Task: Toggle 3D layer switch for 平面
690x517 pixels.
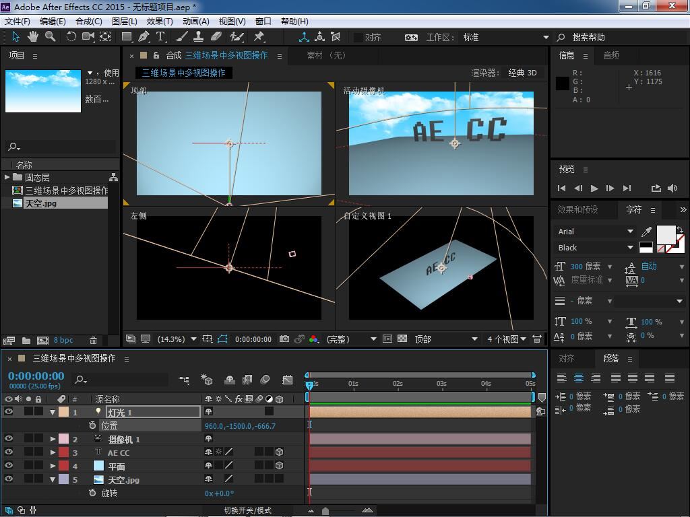Action: [279, 465]
